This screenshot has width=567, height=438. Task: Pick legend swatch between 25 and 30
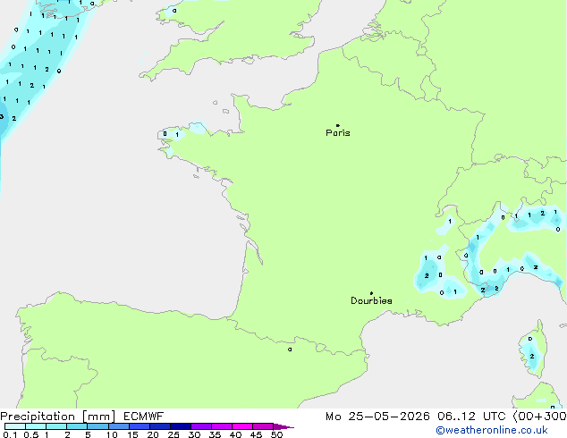pos(180,426)
